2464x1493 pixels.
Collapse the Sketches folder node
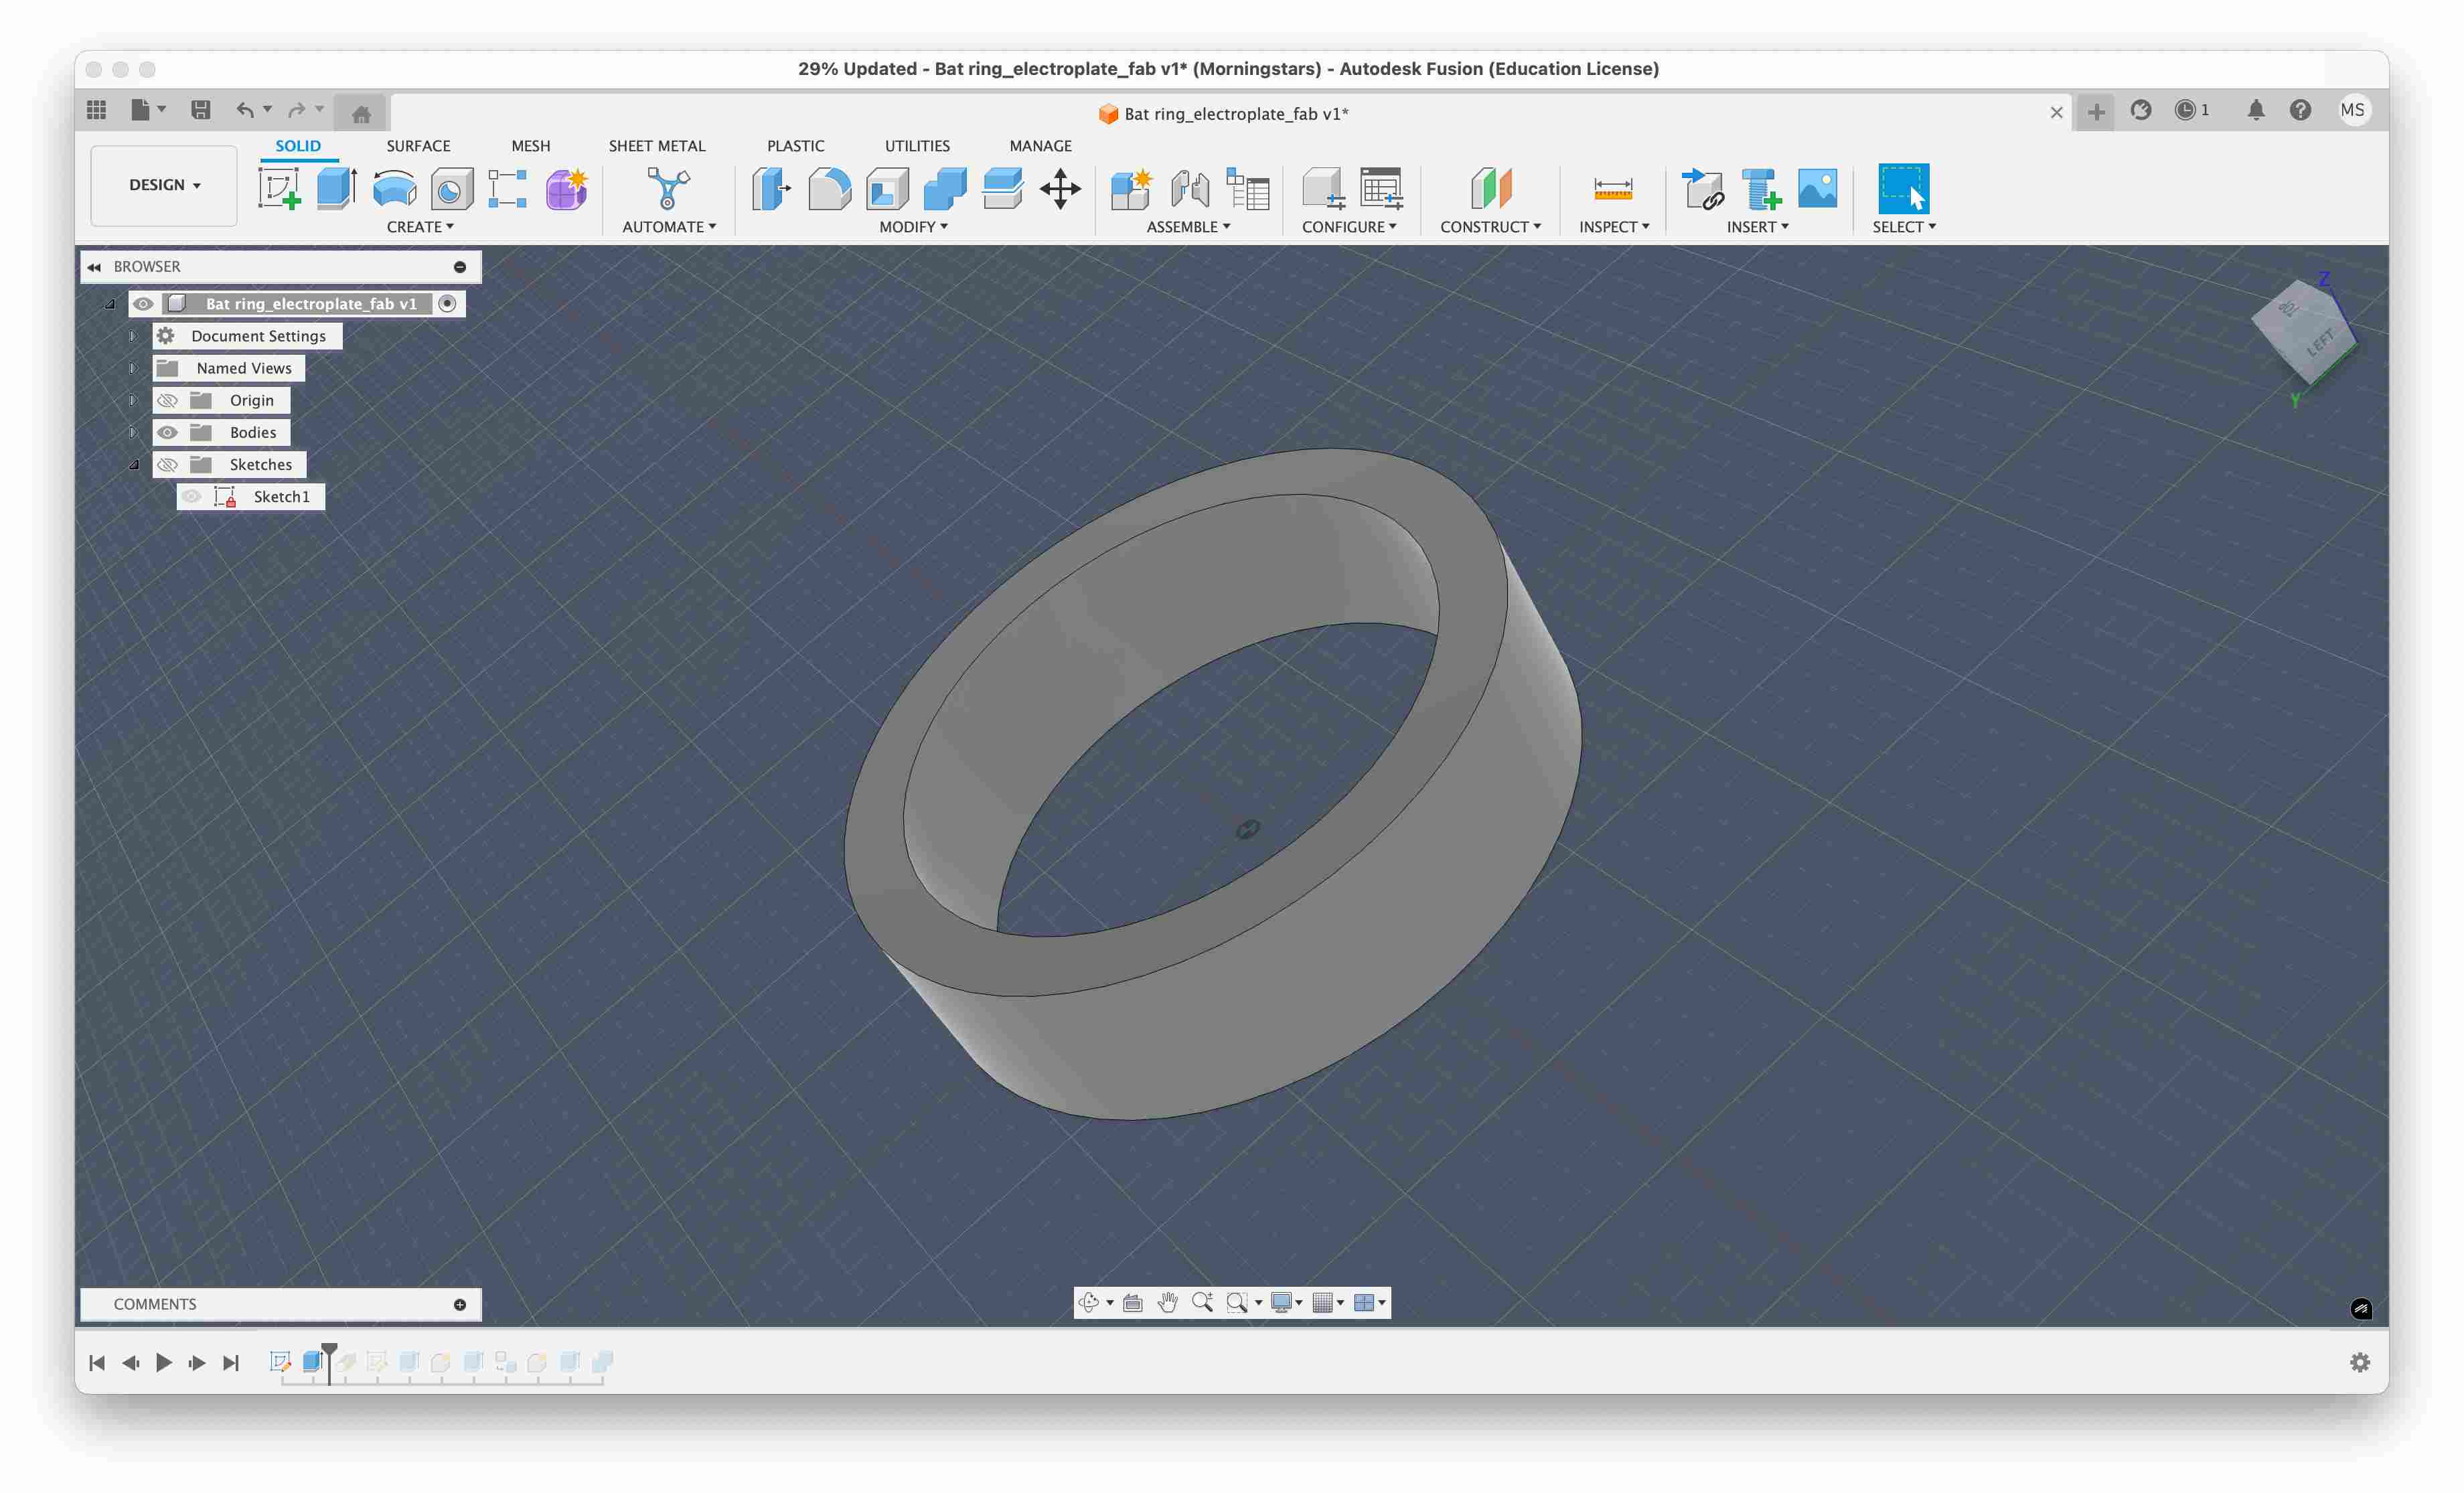[133, 464]
